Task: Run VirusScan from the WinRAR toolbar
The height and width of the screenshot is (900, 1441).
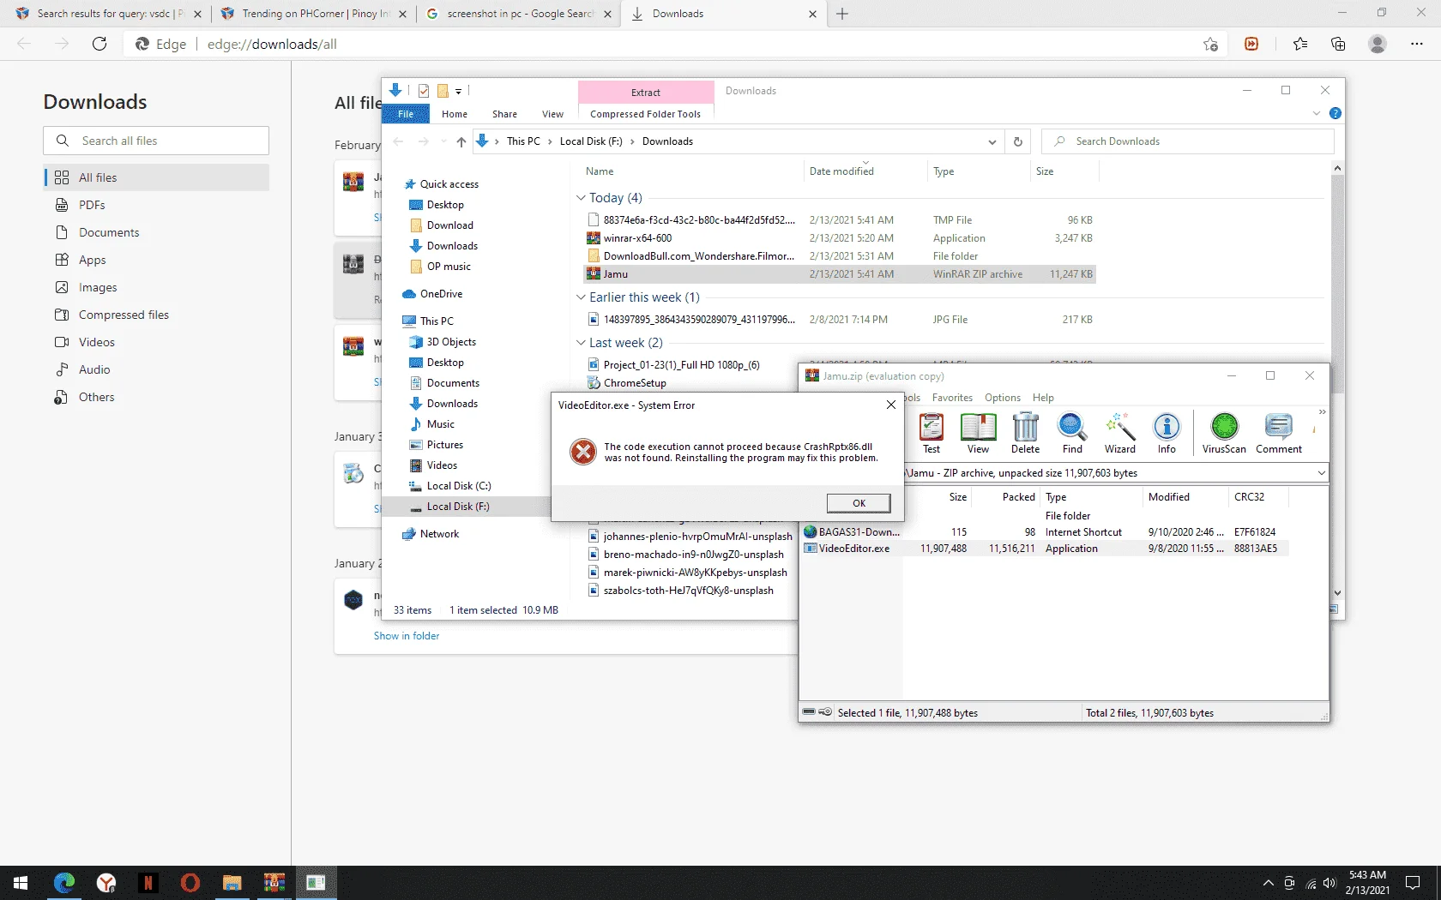Action: pos(1224,433)
